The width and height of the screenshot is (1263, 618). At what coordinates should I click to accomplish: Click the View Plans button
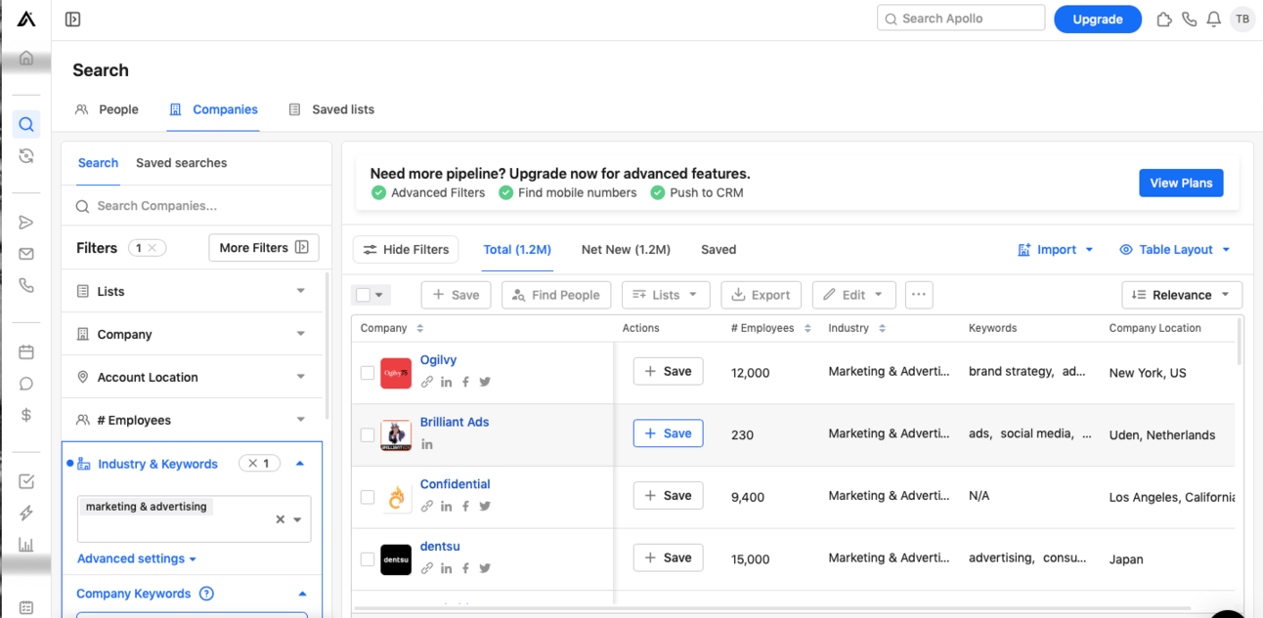[x=1180, y=183]
